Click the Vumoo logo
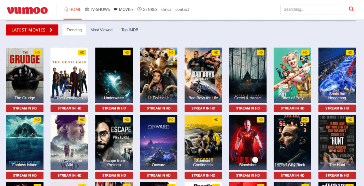364x186 pixels. 27,10
